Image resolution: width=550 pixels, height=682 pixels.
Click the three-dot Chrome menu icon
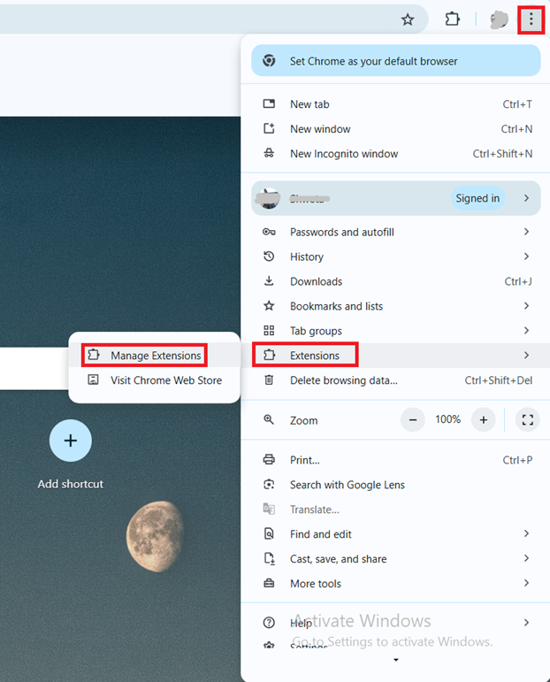coord(531,19)
